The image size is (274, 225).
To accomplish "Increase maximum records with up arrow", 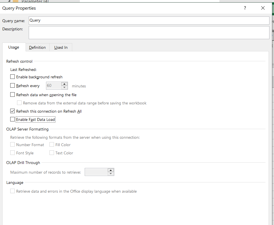I will pos(111,171).
